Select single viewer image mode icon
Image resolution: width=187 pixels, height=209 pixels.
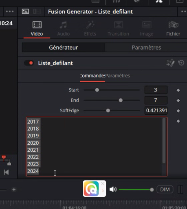(x=25, y=11)
